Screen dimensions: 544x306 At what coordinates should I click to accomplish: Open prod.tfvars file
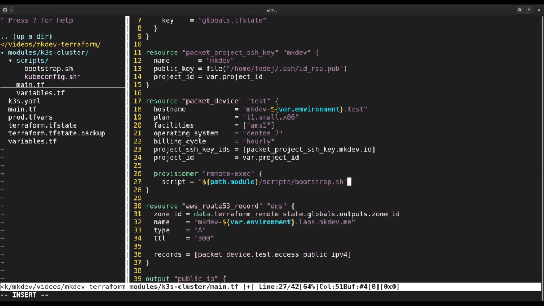click(x=30, y=117)
